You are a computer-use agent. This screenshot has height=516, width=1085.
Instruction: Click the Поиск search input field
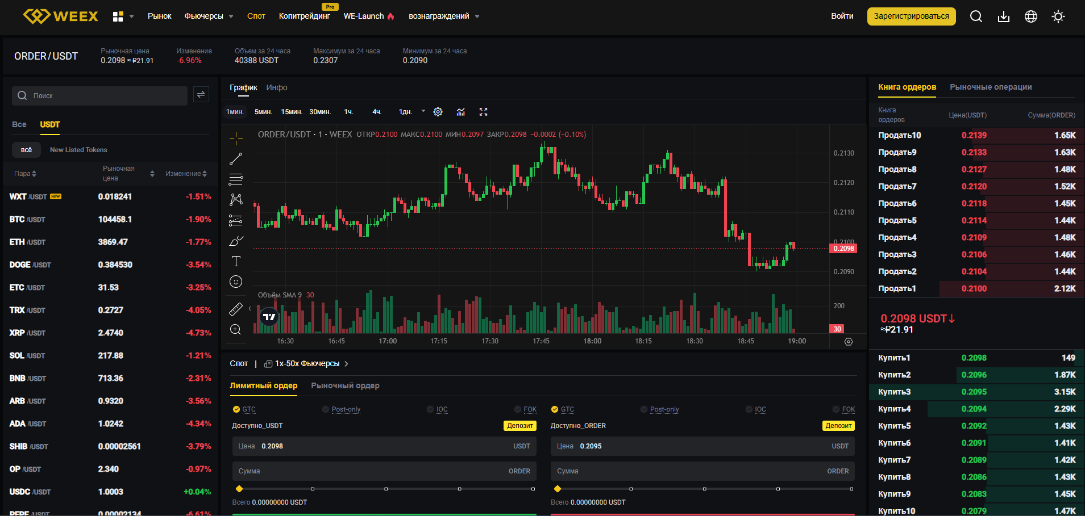[x=99, y=95]
